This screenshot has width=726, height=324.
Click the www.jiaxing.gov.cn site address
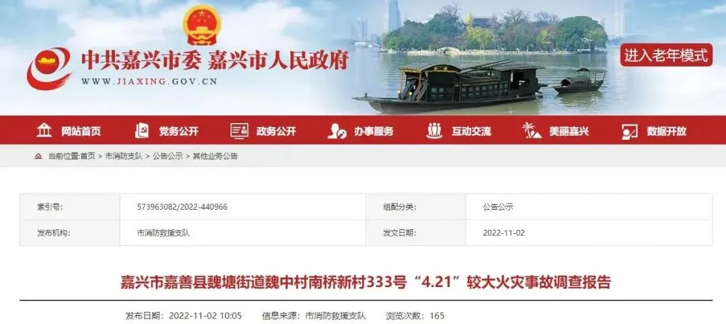(149, 82)
